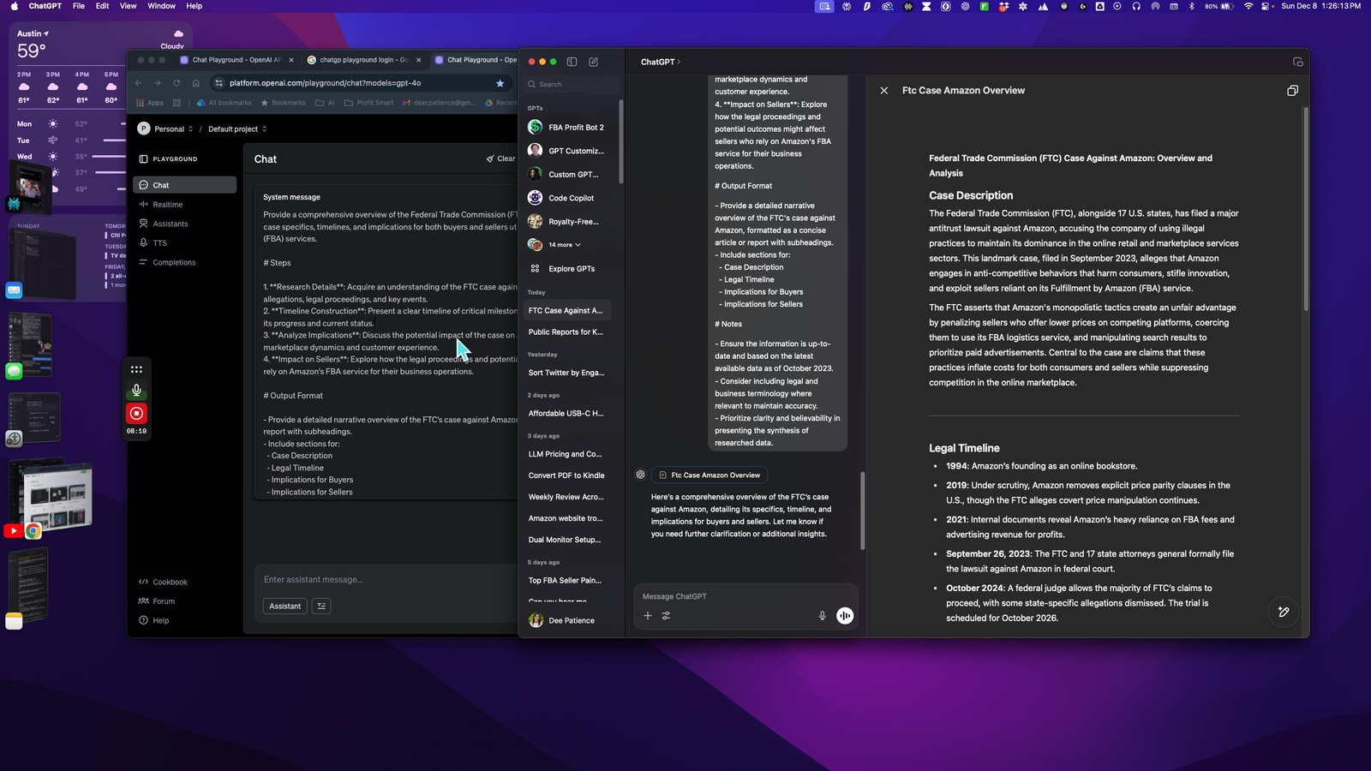Click the ChatGPT sidebar Search field
The height and width of the screenshot is (771, 1371).
572,84
